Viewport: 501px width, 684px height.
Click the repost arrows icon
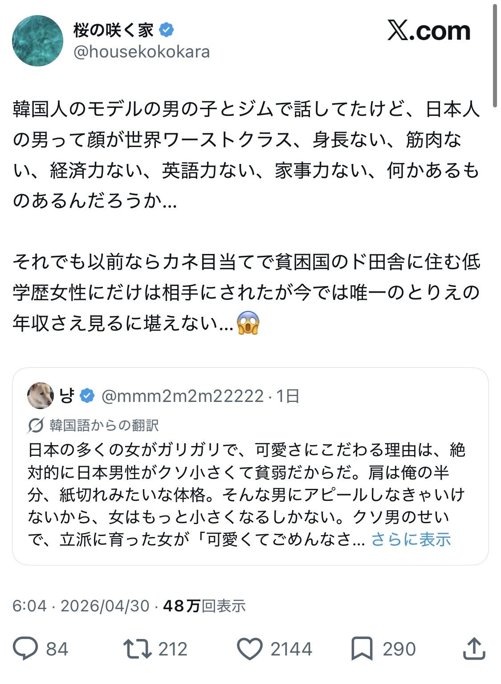pos(137,649)
